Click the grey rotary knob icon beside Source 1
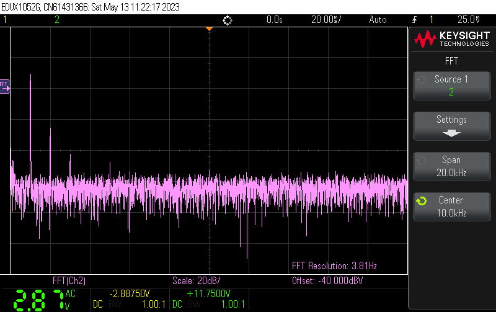This screenshot has width=496, height=312. point(422,80)
